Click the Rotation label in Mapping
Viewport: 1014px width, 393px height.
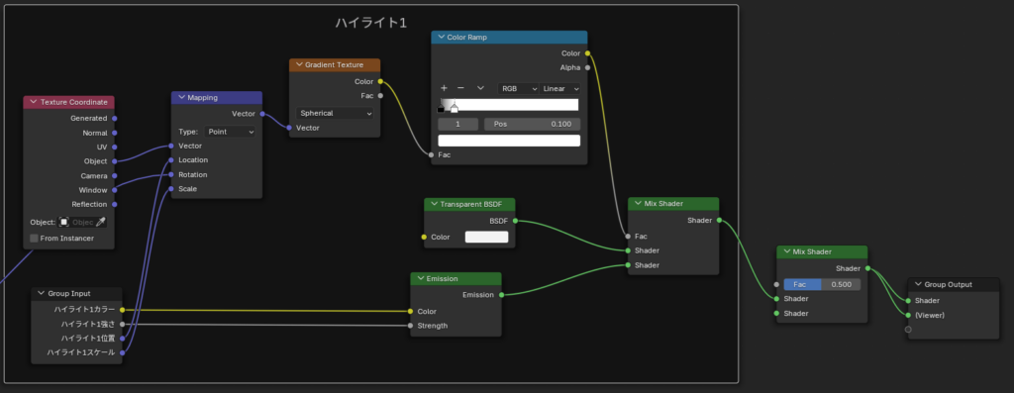tap(193, 174)
